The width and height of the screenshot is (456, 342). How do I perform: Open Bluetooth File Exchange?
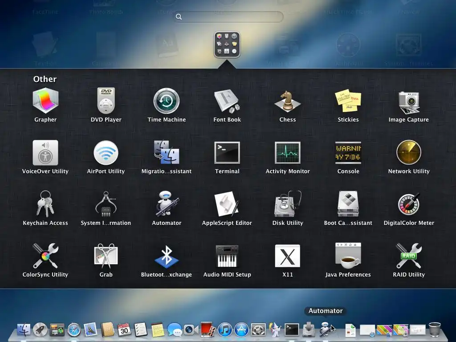(x=167, y=256)
